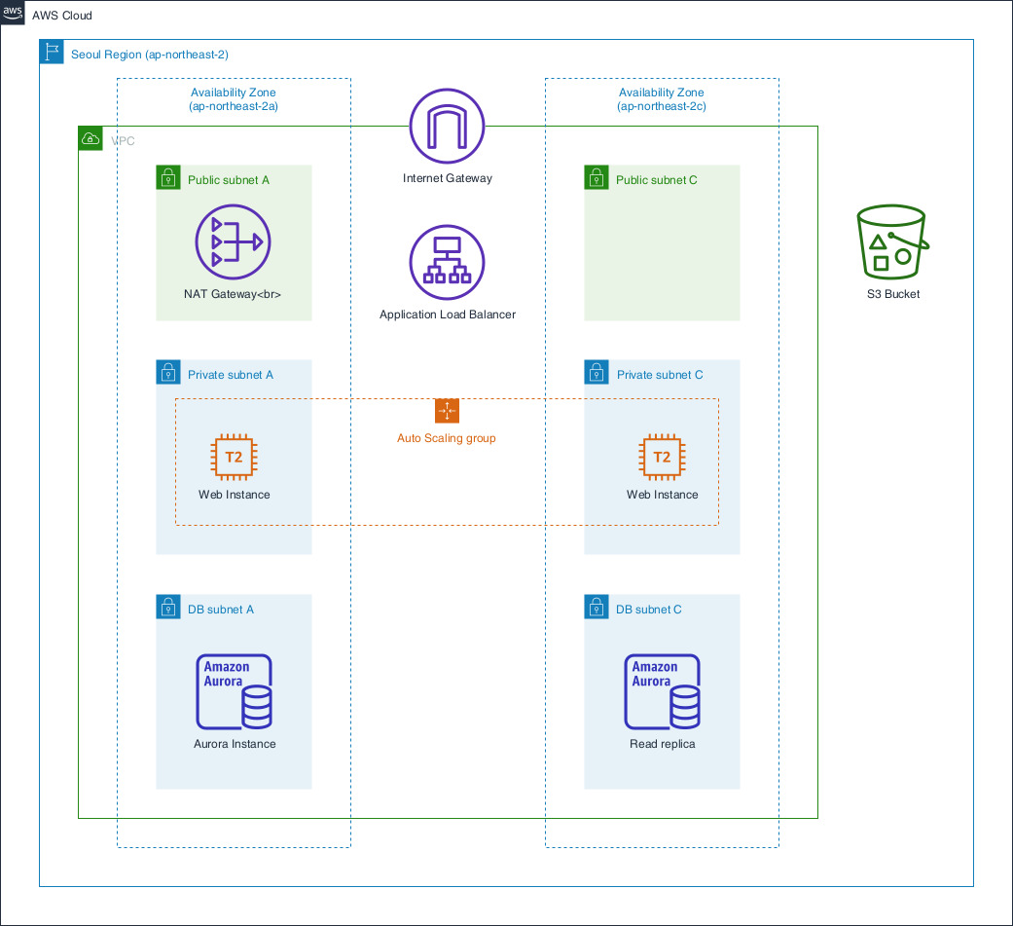Select the 'S3 Bucket' caption
The image size is (1013, 926).
click(893, 294)
